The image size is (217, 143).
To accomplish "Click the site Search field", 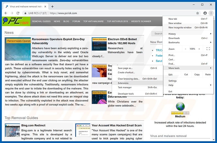I will (x=157, y=33).
